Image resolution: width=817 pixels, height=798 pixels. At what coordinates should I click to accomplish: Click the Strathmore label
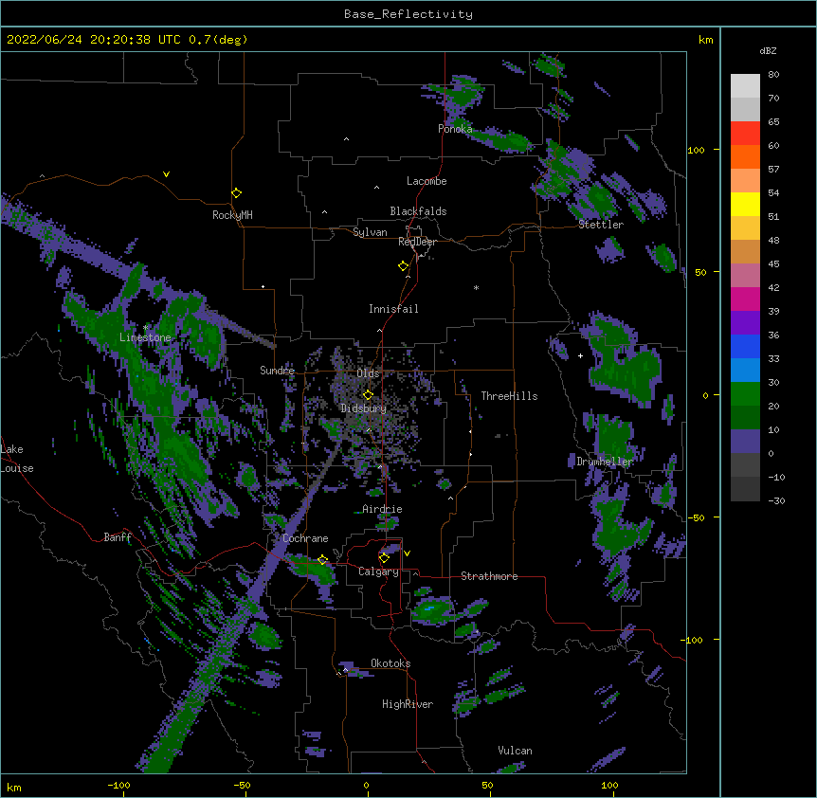489,576
